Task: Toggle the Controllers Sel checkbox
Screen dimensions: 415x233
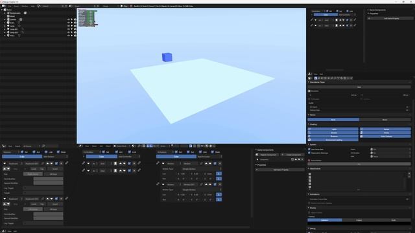Action: [x=104, y=152]
